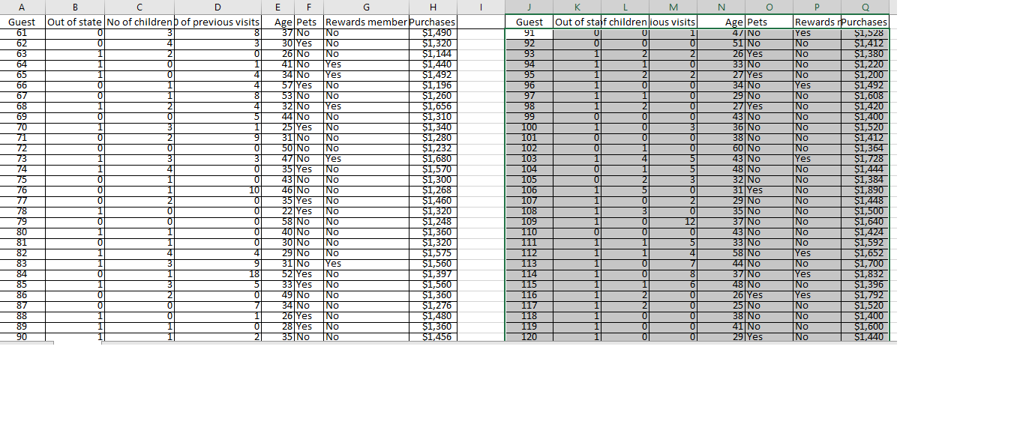Image resolution: width=1020 pixels, height=421 pixels.
Task: Click purchases value $1,890 for guest 106
Action: (865, 190)
